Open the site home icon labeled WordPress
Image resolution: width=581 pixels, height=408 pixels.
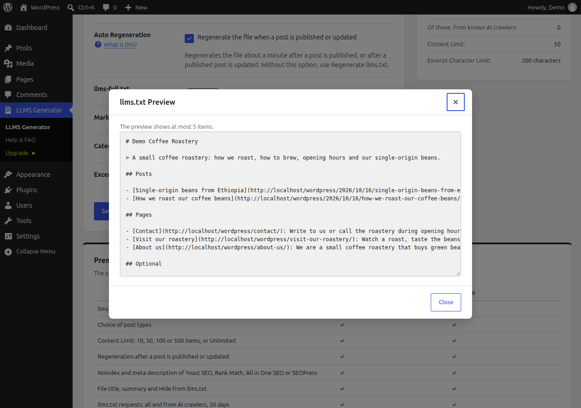[39, 7]
